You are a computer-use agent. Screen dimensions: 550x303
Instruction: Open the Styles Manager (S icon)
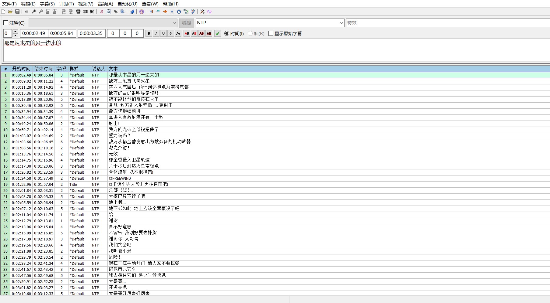[x=102, y=12]
